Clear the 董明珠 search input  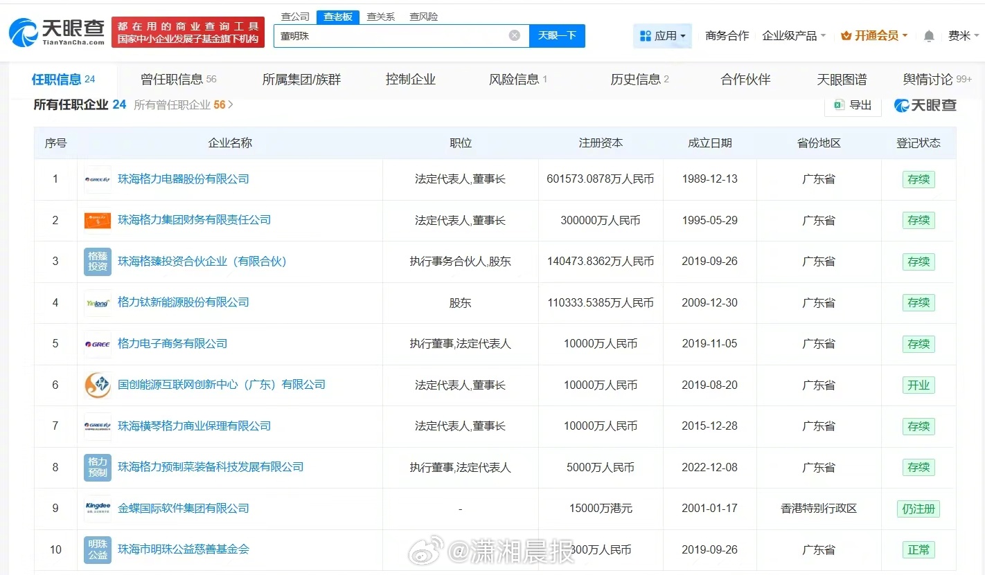pos(514,35)
